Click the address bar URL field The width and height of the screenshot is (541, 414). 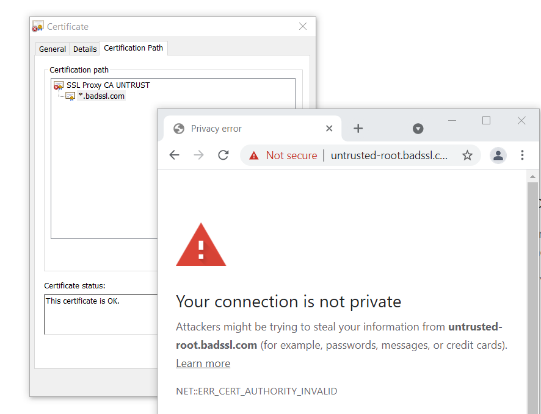(x=389, y=155)
